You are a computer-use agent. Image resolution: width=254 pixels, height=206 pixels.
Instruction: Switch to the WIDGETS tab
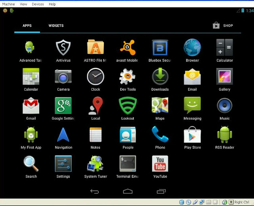pos(56,25)
